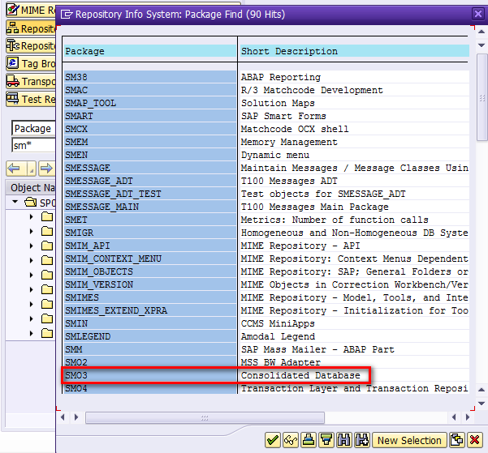
Task: Cancel dialog with the red X
Action: click(475, 440)
